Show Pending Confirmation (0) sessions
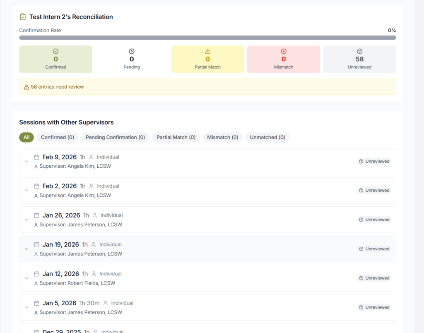 coord(115,138)
